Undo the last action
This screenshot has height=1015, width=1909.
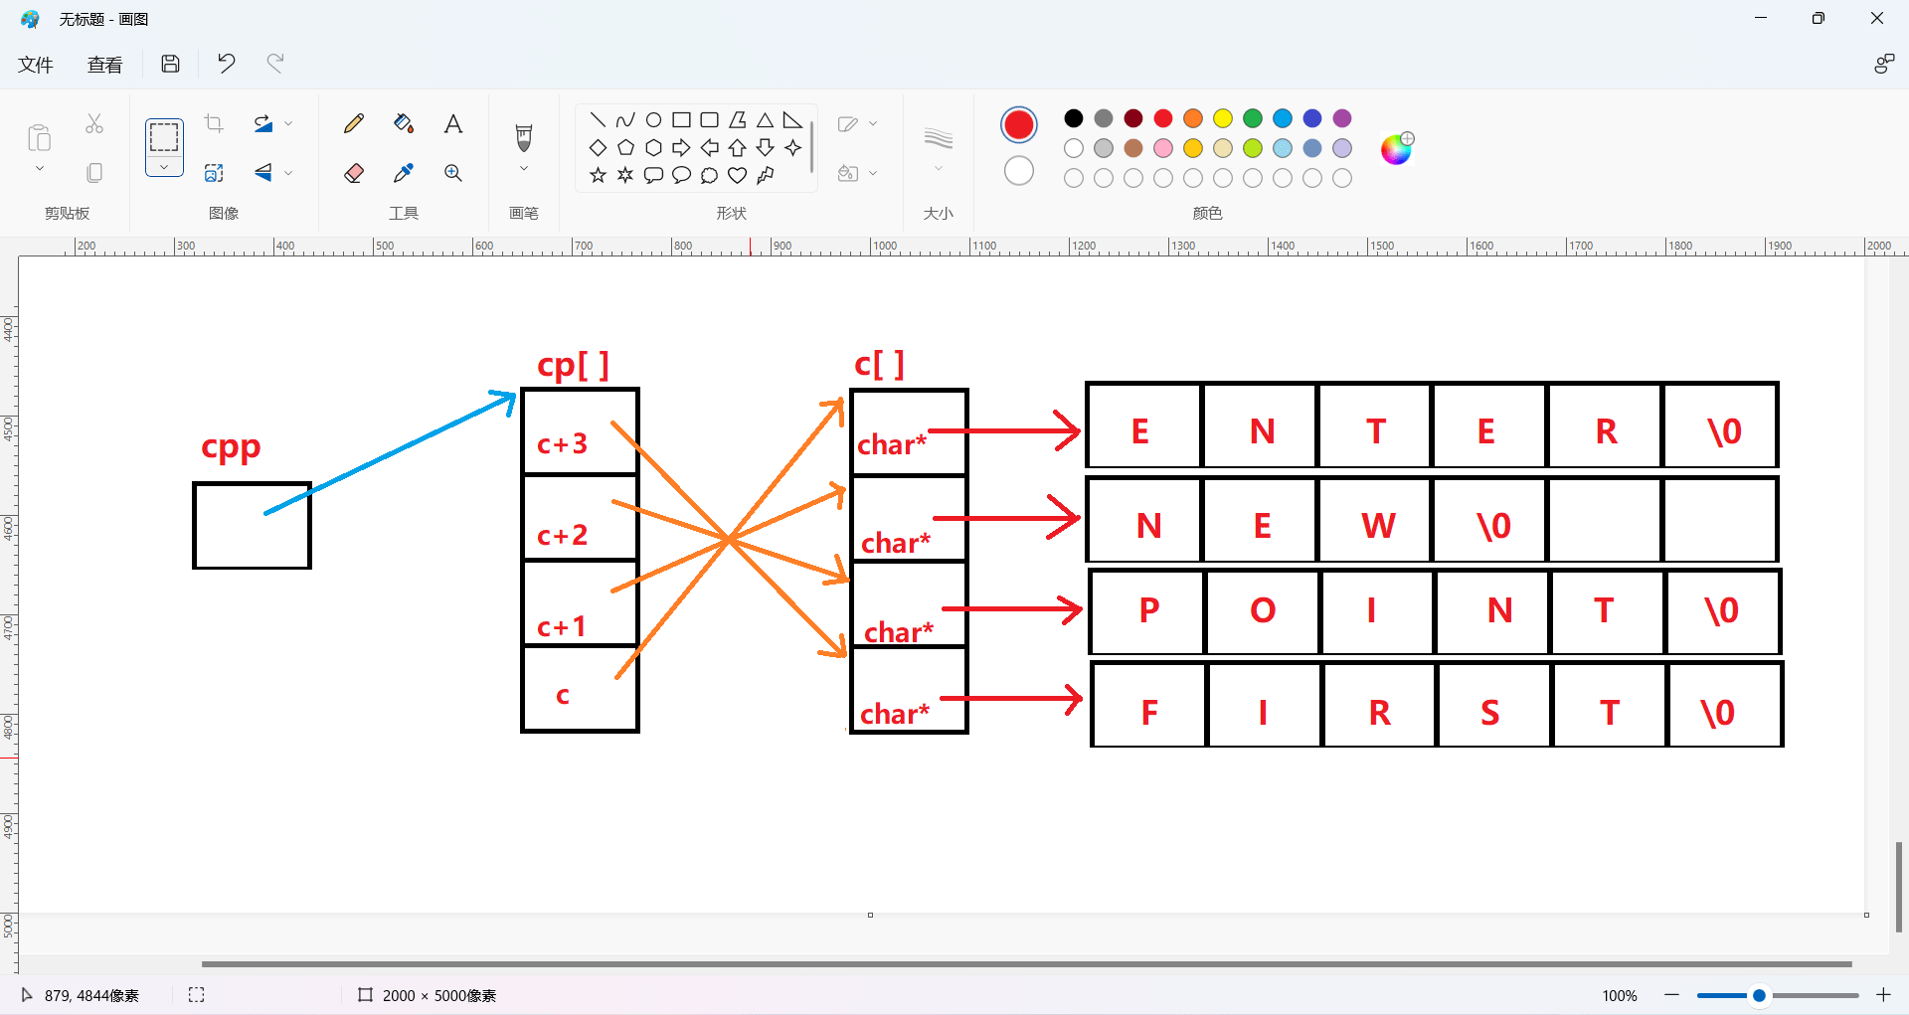coord(227,64)
